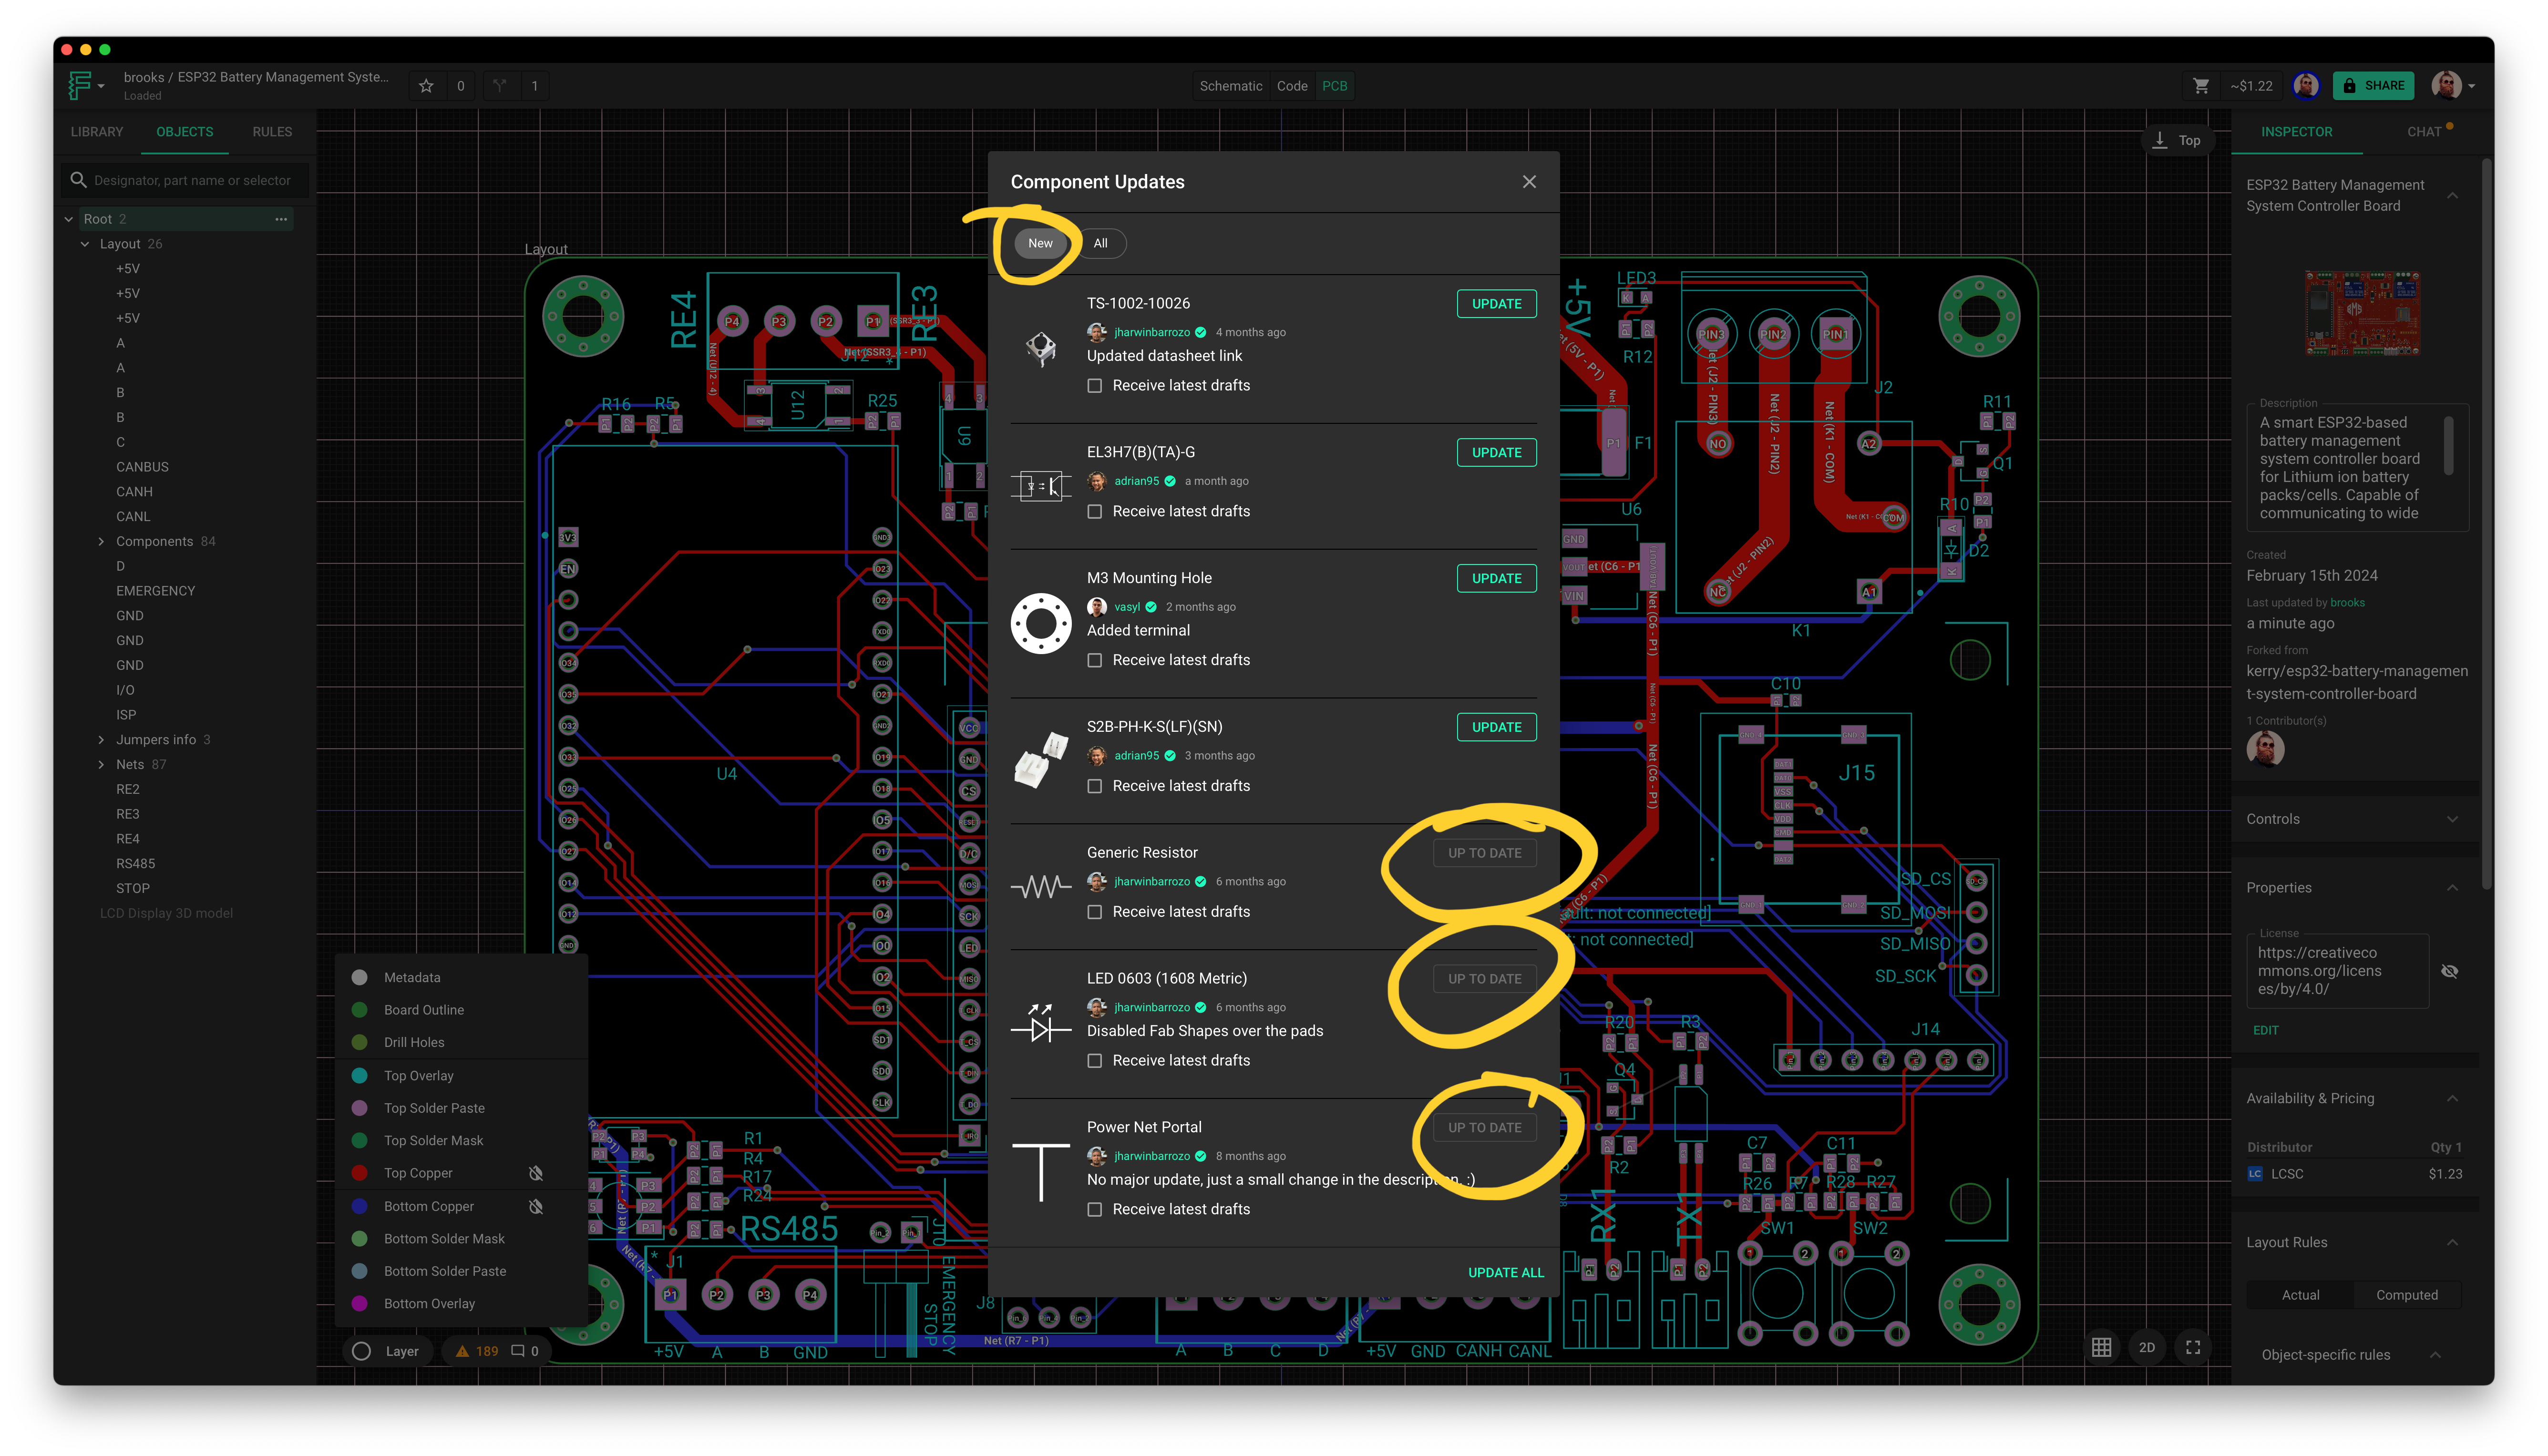Select Computed layout rules option
This screenshot has height=1456, width=2548.
click(2406, 1295)
